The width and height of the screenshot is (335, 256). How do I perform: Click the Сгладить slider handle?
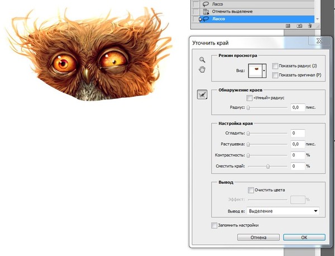(248, 134)
